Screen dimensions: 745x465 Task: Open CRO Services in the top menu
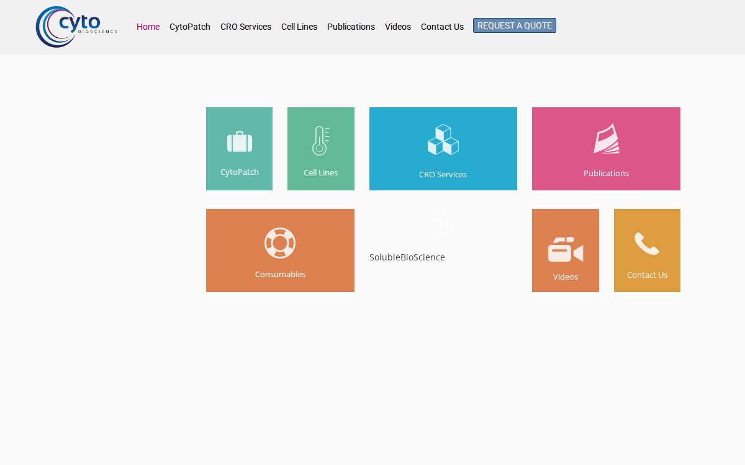click(246, 27)
